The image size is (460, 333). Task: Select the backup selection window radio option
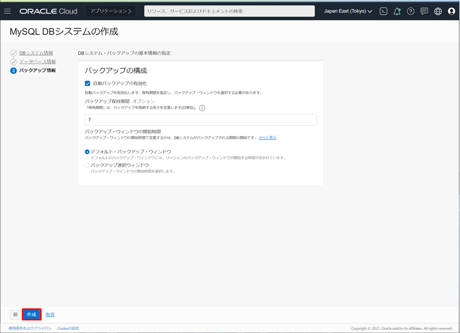coord(87,165)
